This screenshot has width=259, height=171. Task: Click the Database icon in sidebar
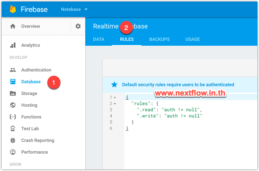click(x=13, y=82)
